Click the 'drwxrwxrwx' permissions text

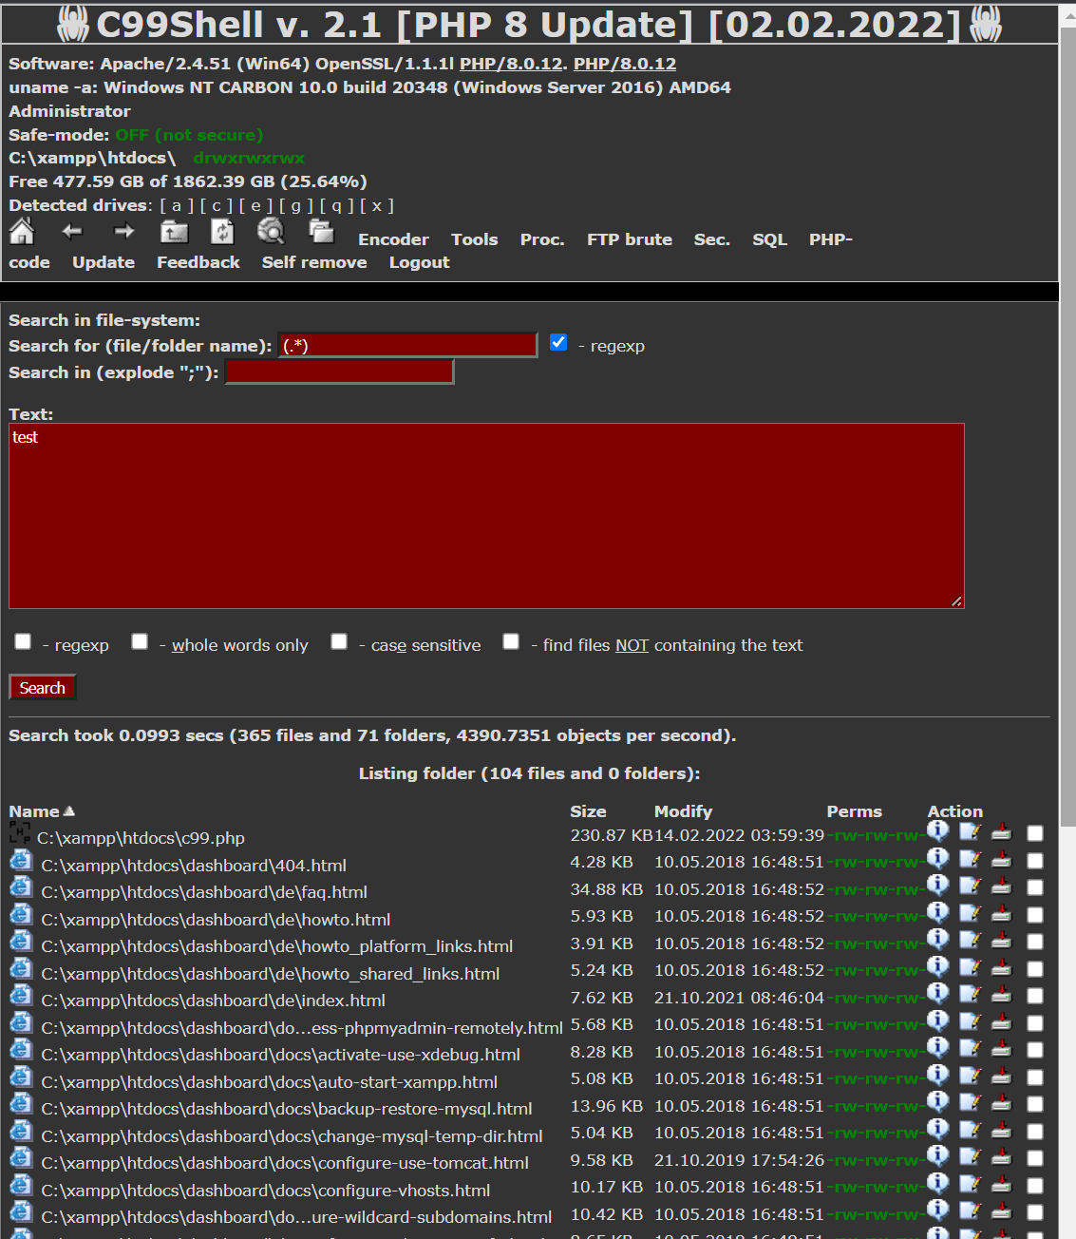[x=249, y=158]
